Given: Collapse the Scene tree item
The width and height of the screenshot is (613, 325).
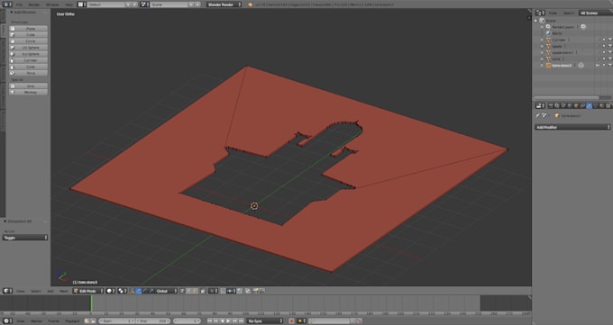Looking at the screenshot, I should click(x=535, y=21).
